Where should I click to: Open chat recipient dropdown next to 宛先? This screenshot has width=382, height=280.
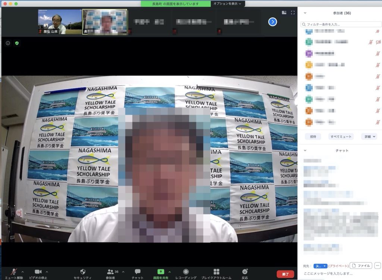click(320, 266)
